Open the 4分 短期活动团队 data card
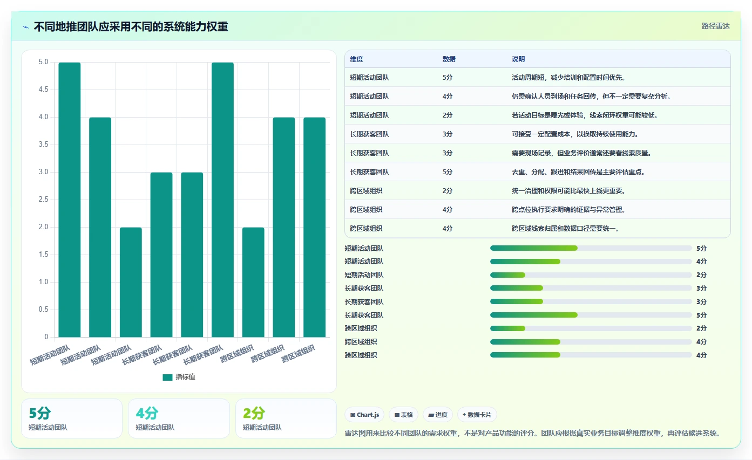Image resolution: width=752 pixels, height=460 pixels. pyautogui.click(x=179, y=418)
